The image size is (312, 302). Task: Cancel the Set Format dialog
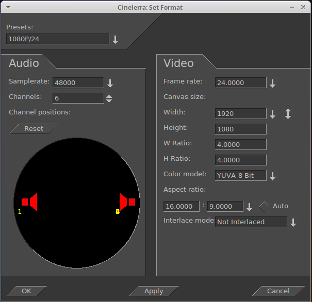click(278, 291)
